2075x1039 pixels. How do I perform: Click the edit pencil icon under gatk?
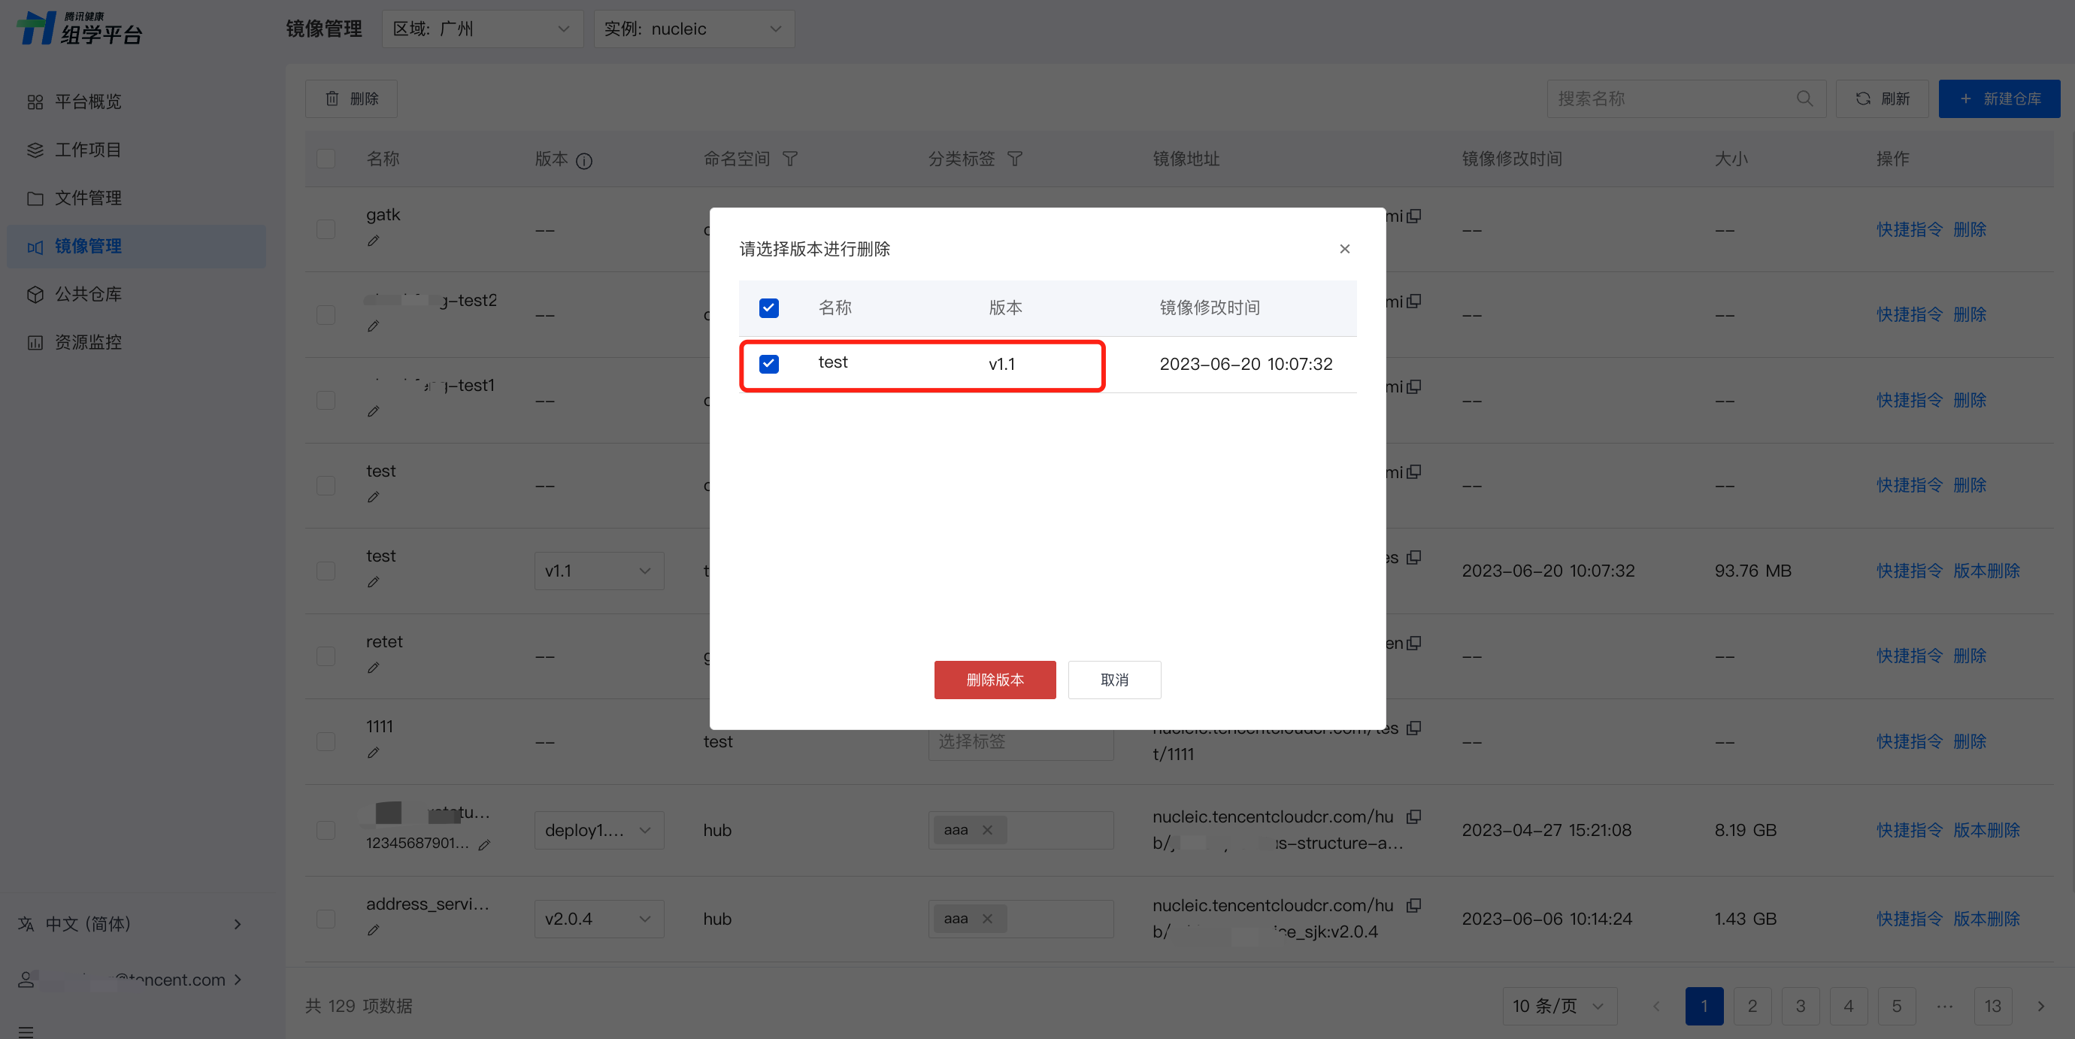373,241
